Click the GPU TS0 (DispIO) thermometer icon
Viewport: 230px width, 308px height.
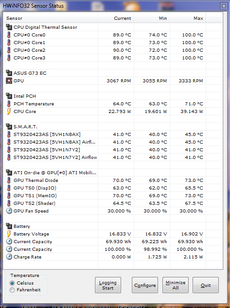point(9,188)
